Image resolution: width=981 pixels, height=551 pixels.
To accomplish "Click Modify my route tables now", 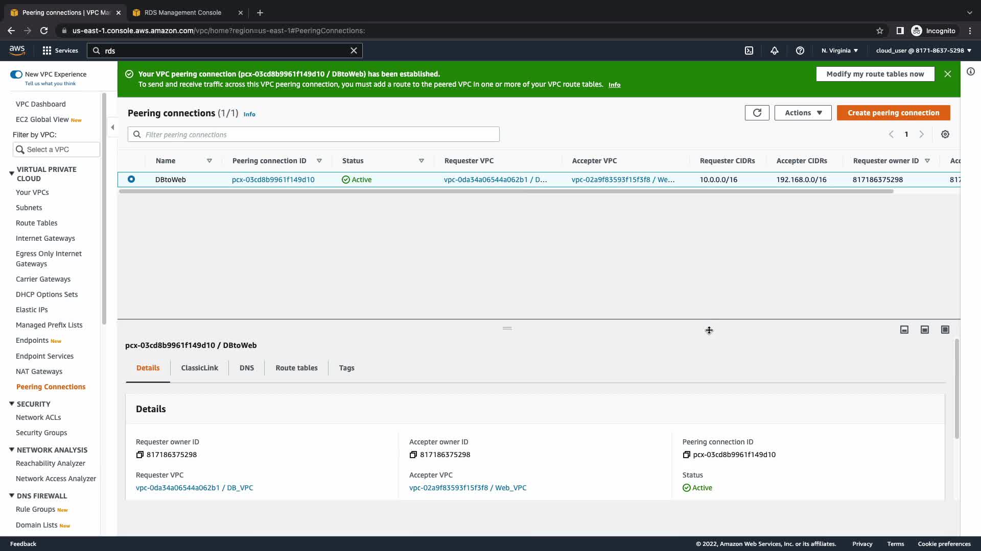I will [x=875, y=74].
